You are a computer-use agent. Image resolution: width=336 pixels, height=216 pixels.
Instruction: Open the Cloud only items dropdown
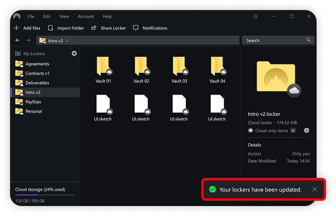tap(293, 130)
